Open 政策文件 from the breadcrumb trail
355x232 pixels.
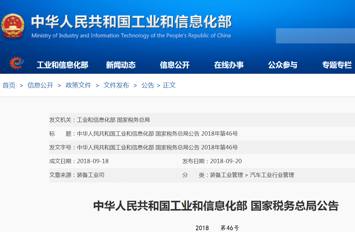coord(78,85)
